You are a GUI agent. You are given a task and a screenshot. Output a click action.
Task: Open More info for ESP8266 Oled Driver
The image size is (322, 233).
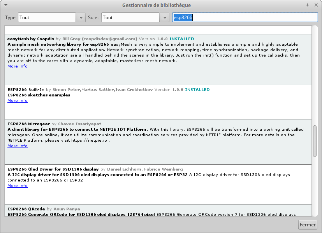coord(18,185)
